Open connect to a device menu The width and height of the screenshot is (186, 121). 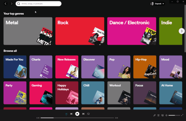coord(162,115)
